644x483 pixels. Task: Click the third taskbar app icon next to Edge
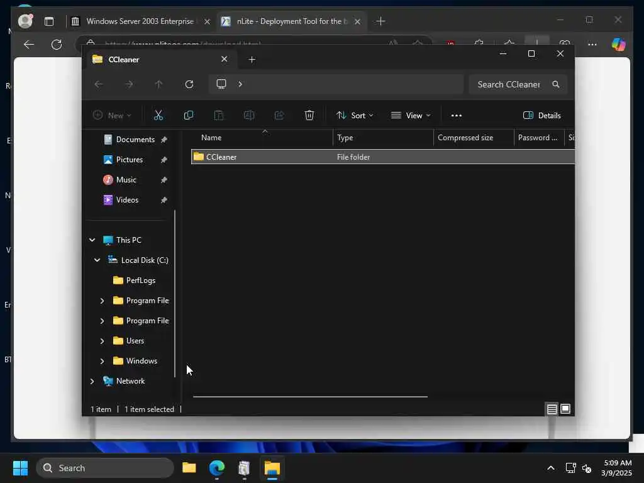[x=244, y=468]
